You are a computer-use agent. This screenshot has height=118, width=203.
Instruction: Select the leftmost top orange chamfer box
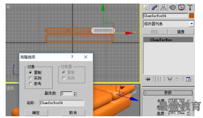click(56, 31)
